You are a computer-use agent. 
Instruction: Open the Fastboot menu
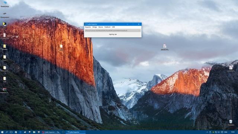tap(107, 27)
